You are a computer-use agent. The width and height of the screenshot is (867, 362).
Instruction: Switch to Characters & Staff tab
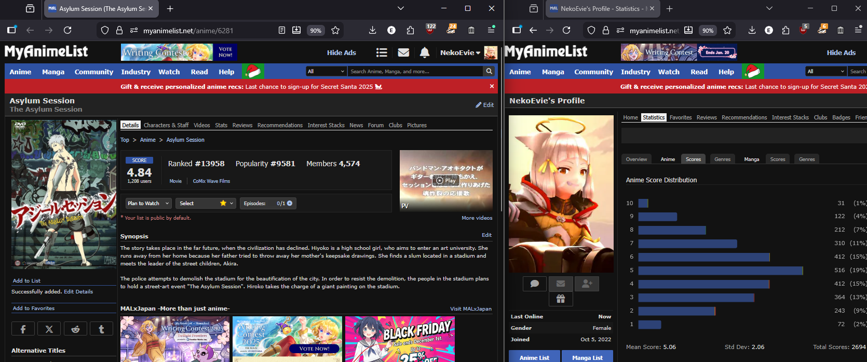click(166, 125)
